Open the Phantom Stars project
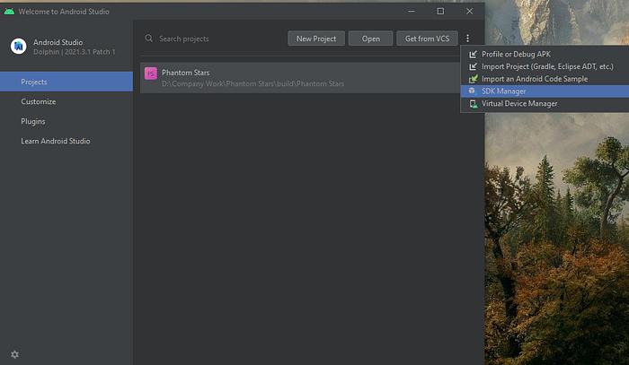The height and width of the screenshot is (365, 629). click(300, 78)
